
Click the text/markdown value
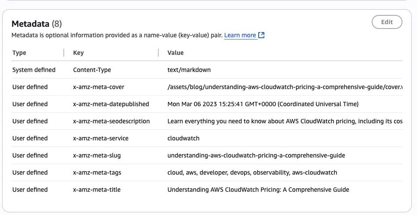point(189,70)
